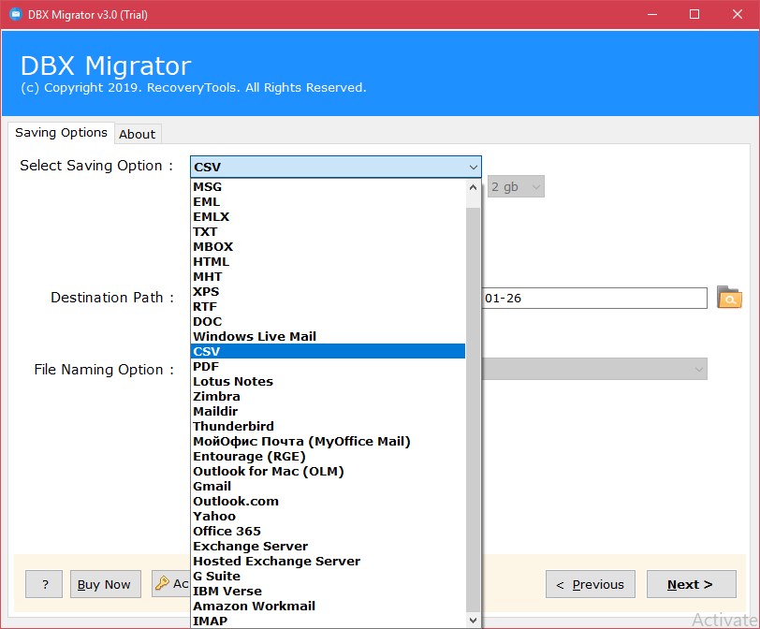The width and height of the screenshot is (760, 629).
Task: Choose Zimbra from the list
Action: 329,396
